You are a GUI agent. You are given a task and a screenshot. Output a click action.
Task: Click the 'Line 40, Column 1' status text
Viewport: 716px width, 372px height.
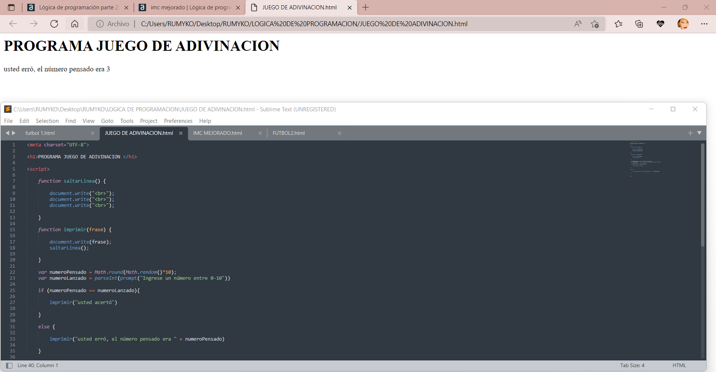[38, 365]
